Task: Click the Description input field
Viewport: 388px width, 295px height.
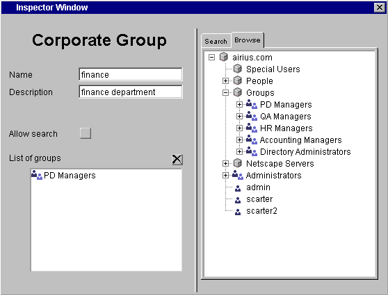Action: pos(131,92)
